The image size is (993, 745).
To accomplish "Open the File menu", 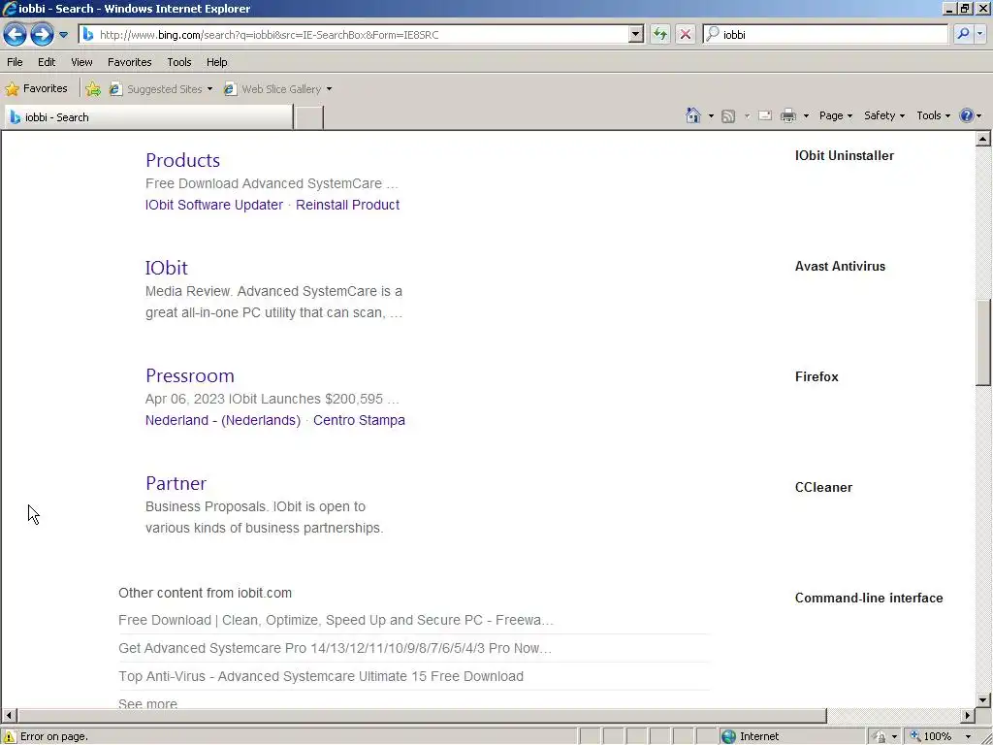I will tap(15, 62).
